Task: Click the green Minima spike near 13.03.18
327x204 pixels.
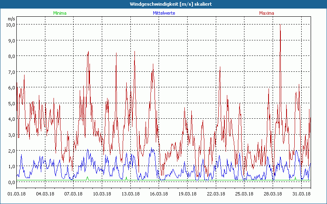Action: [126, 178]
